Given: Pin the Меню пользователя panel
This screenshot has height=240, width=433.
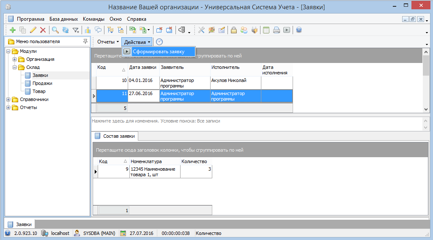Looking at the screenshot, I should [x=85, y=41].
